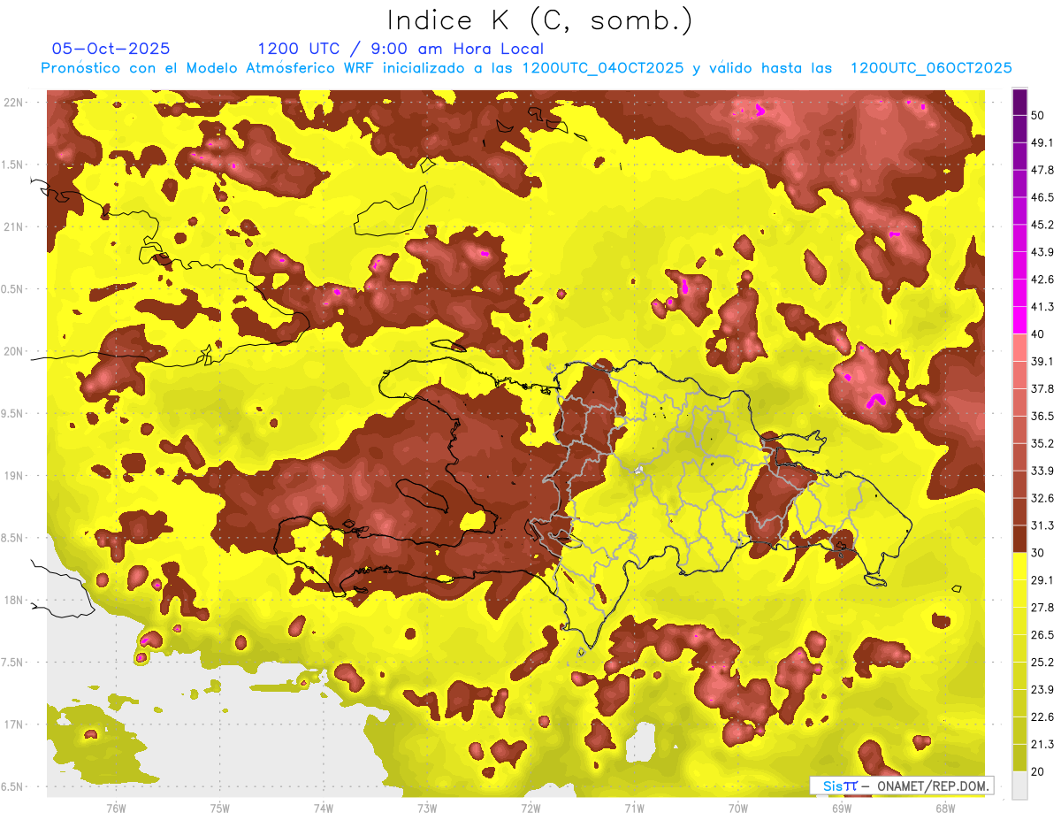Select colorbar label '35.2'
Screen dimensions: 1061x820
pos(1042,443)
